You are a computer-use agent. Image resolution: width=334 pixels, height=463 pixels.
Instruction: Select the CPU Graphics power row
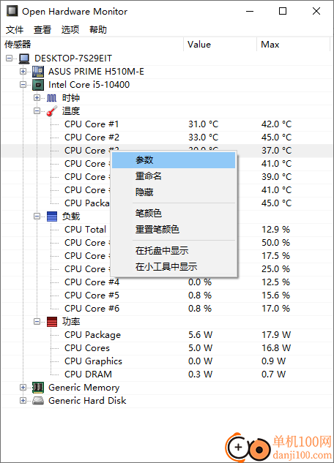pos(167,361)
